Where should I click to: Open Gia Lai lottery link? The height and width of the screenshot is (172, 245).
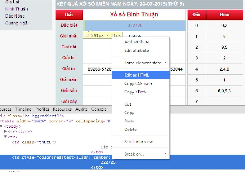12,2
